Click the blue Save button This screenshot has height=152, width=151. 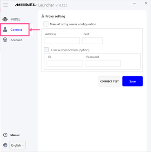click(x=133, y=81)
